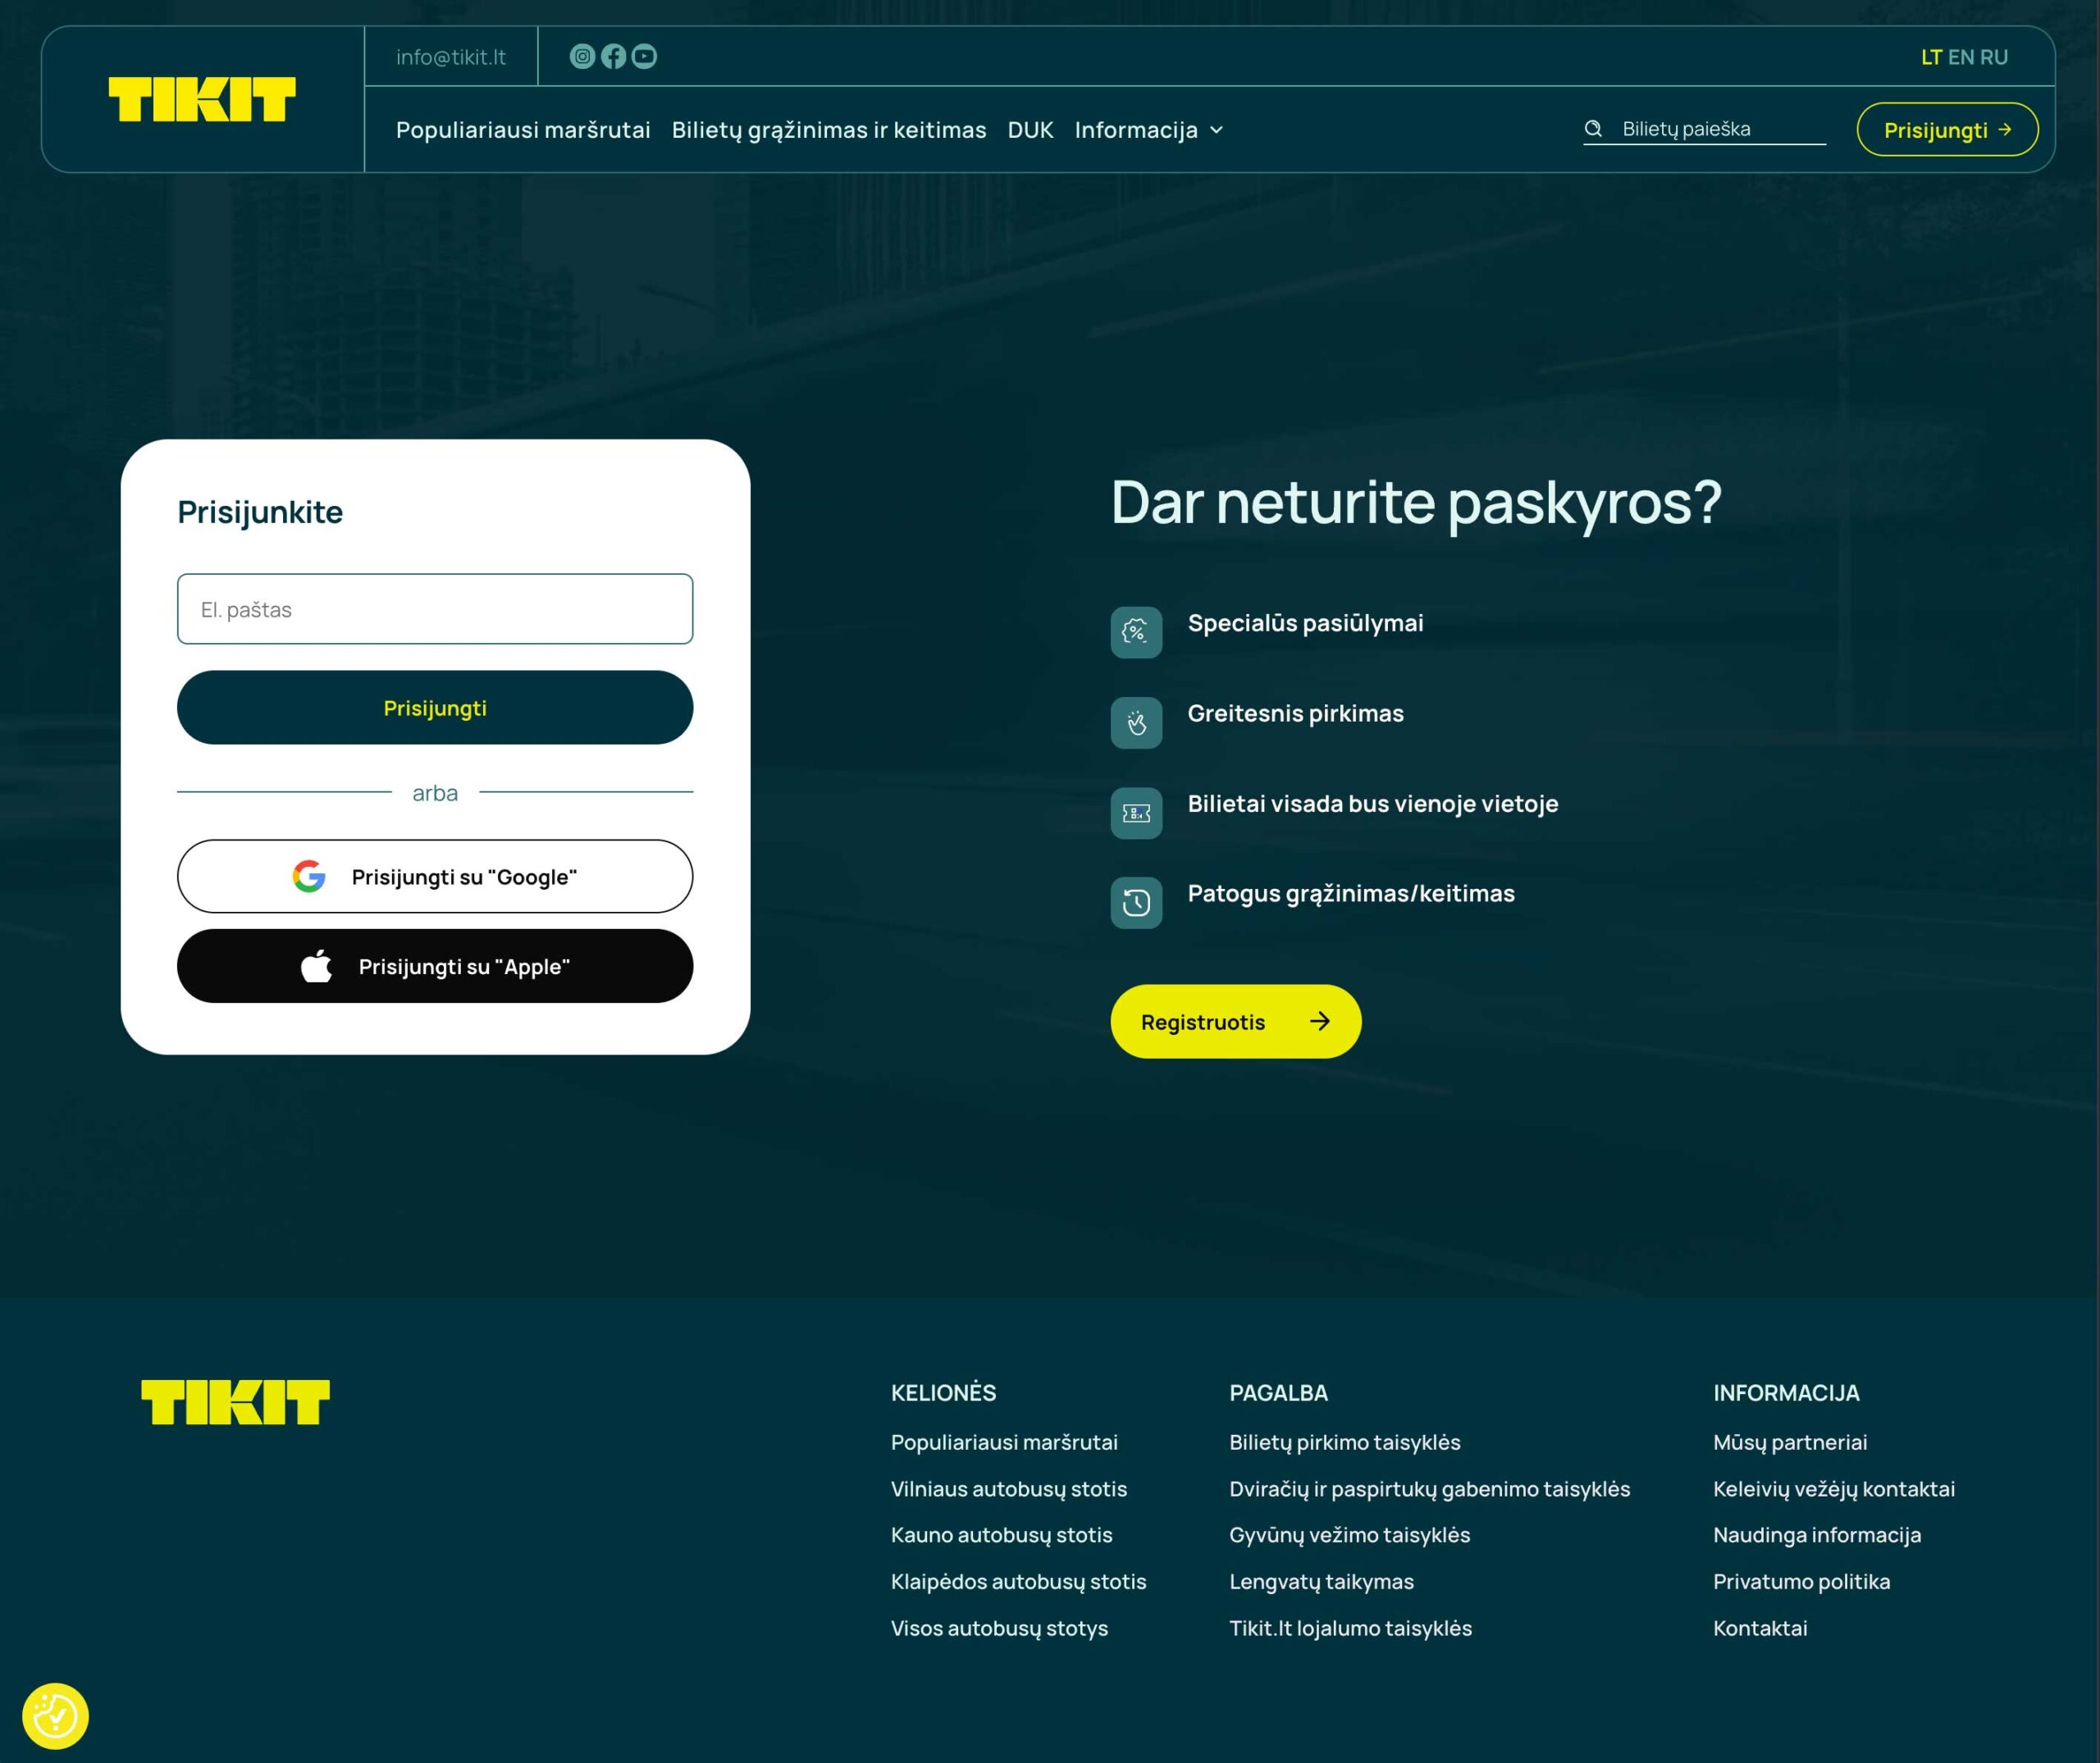Open Populiariausi maršrutai in the top navigation
This screenshot has height=1763, width=2100.
523,130
